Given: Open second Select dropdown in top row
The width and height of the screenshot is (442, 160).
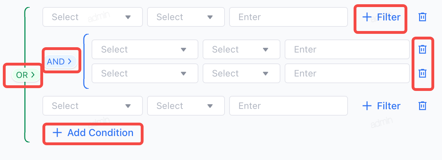Looking at the screenshot, I should pos(186,17).
